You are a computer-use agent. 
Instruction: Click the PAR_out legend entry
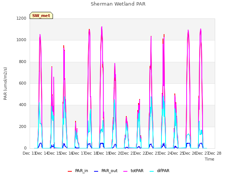106,171
